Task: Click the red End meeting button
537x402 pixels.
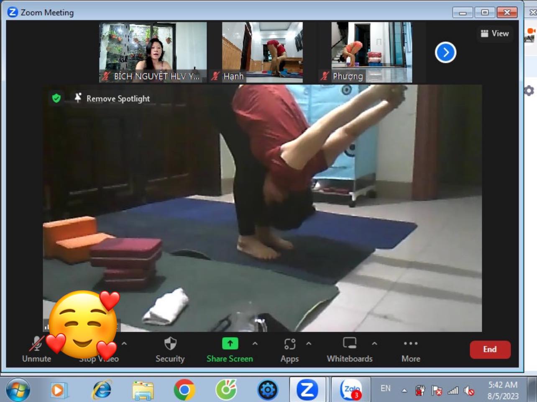Action: (490, 349)
